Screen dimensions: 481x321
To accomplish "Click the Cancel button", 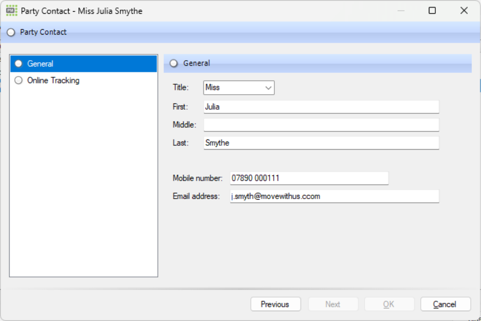I will pyautogui.click(x=445, y=304).
